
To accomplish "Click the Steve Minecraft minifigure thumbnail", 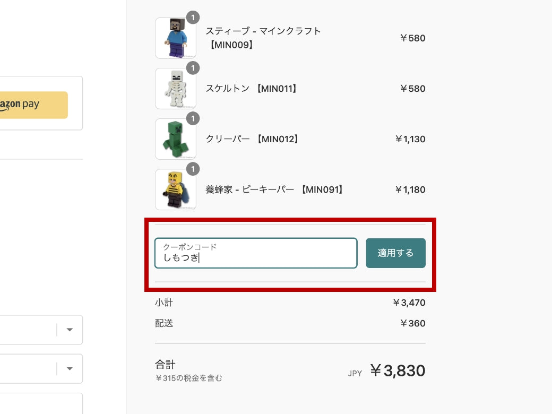I will tap(175, 38).
